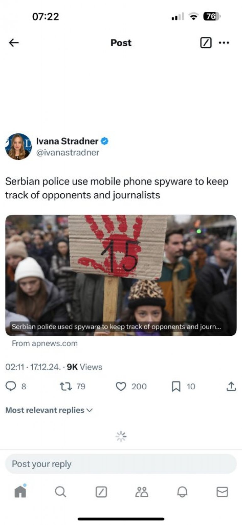Open Ivana Stradner's profile picture
The width and height of the screenshot is (242, 525).
point(18,146)
